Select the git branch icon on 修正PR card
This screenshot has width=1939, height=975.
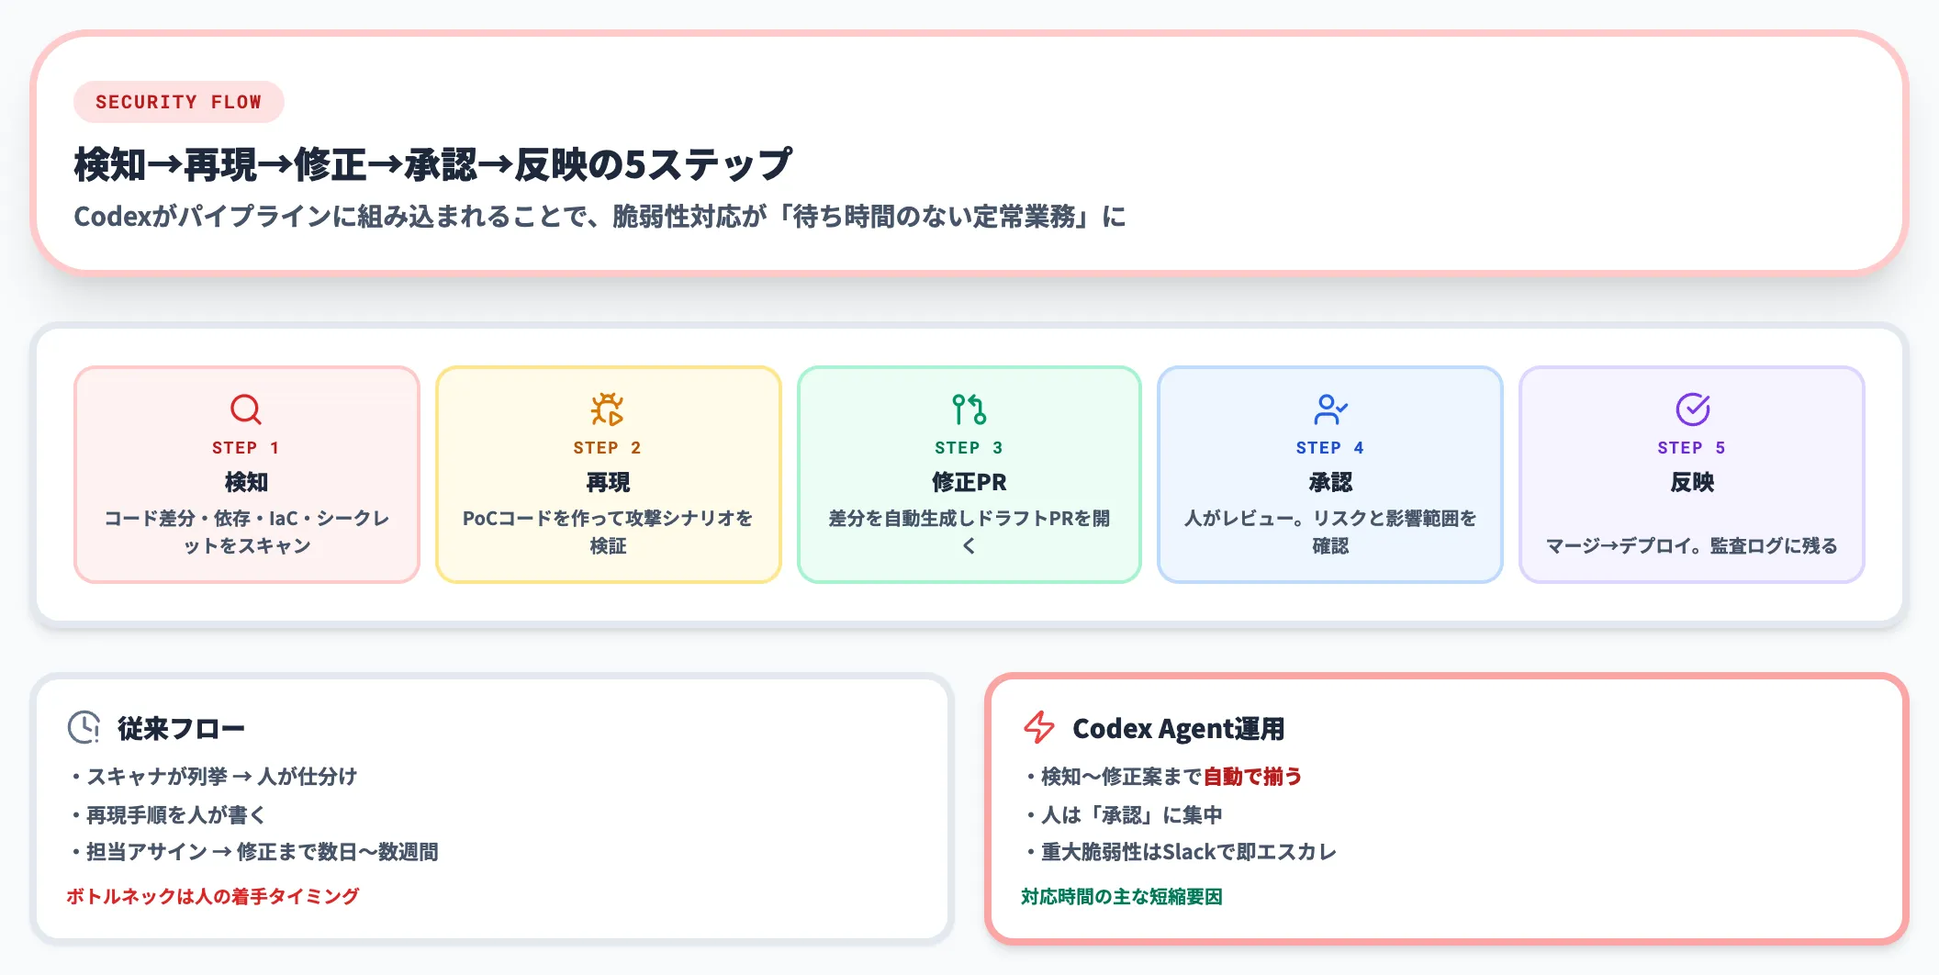[x=968, y=409]
